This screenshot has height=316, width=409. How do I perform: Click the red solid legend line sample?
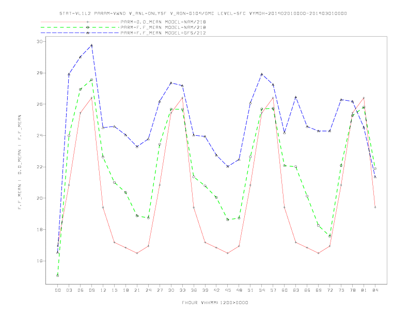pyautogui.click(x=80, y=22)
